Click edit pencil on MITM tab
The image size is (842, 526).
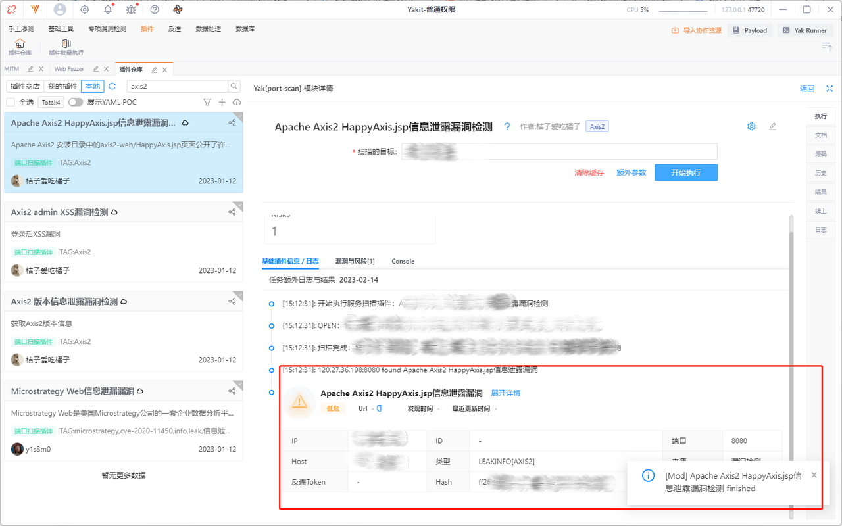(x=30, y=69)
